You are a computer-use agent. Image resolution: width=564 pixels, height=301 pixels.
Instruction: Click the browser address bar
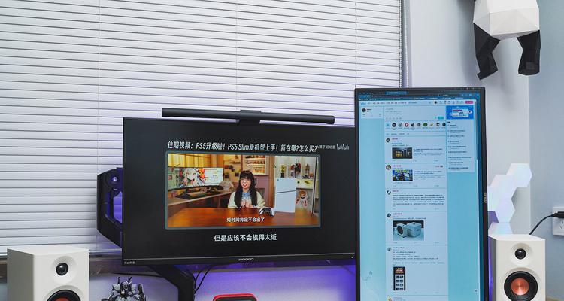(x=401, y=96)
